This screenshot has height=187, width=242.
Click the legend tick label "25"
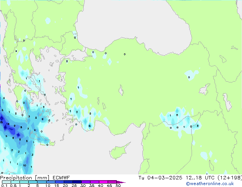point(74,185)
